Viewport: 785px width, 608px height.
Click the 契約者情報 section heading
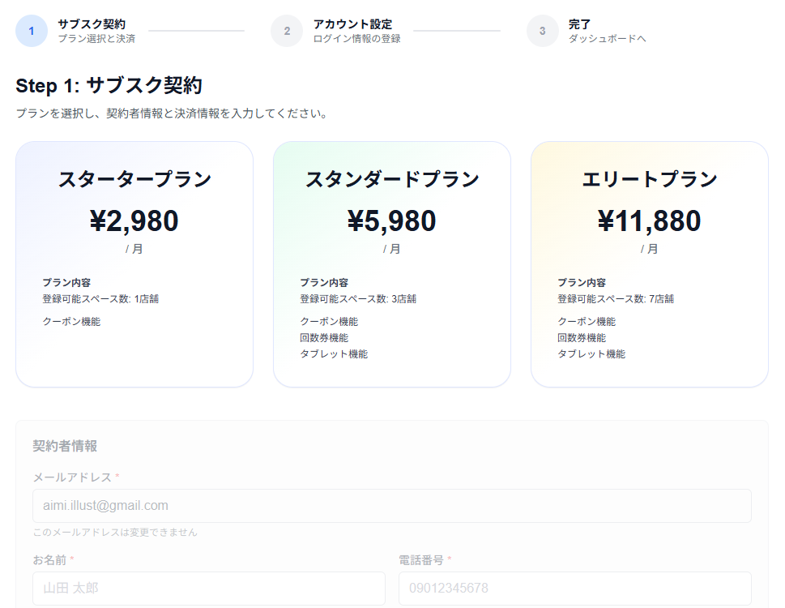65,446
